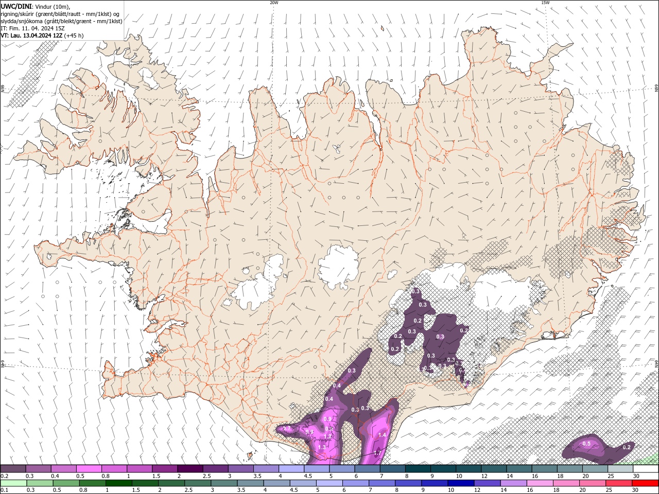Image resolution: width=659 pixels, height=494 pixels.
Task: Click the dark purple-grey 0.2 upper legend swatch
Action: [13, 469]
